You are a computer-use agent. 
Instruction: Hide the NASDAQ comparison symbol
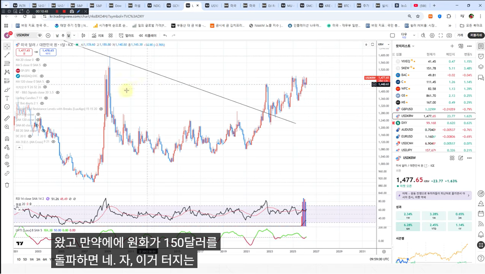click(42, 76)
